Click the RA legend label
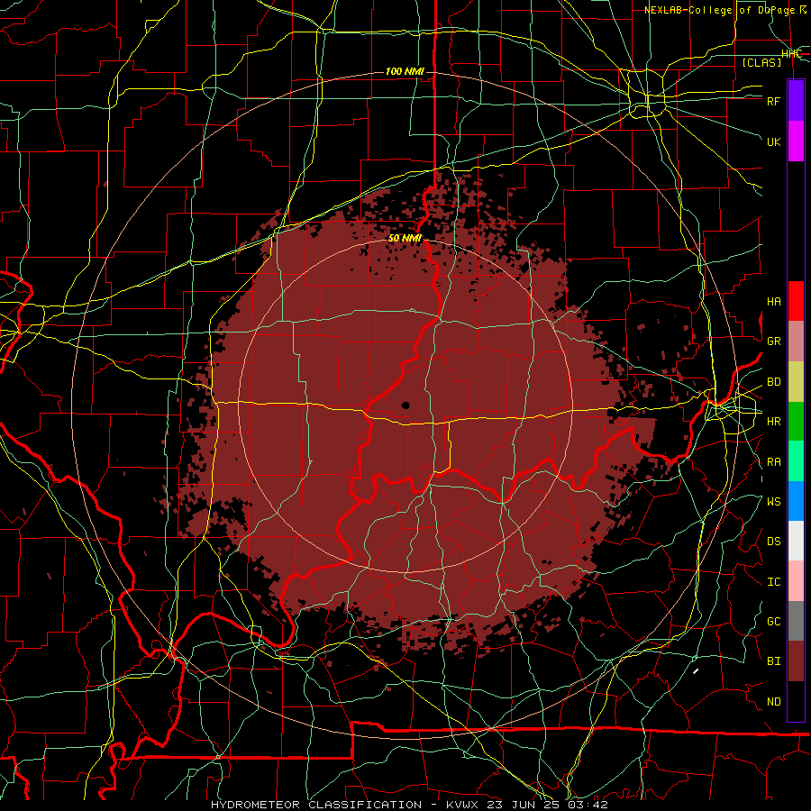This screenshot has height=811, width=811. pos(773,461)
